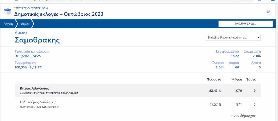Click the Ποσοστό column header
The height and width of the screenshot is (121, 278).
point(214,79)
